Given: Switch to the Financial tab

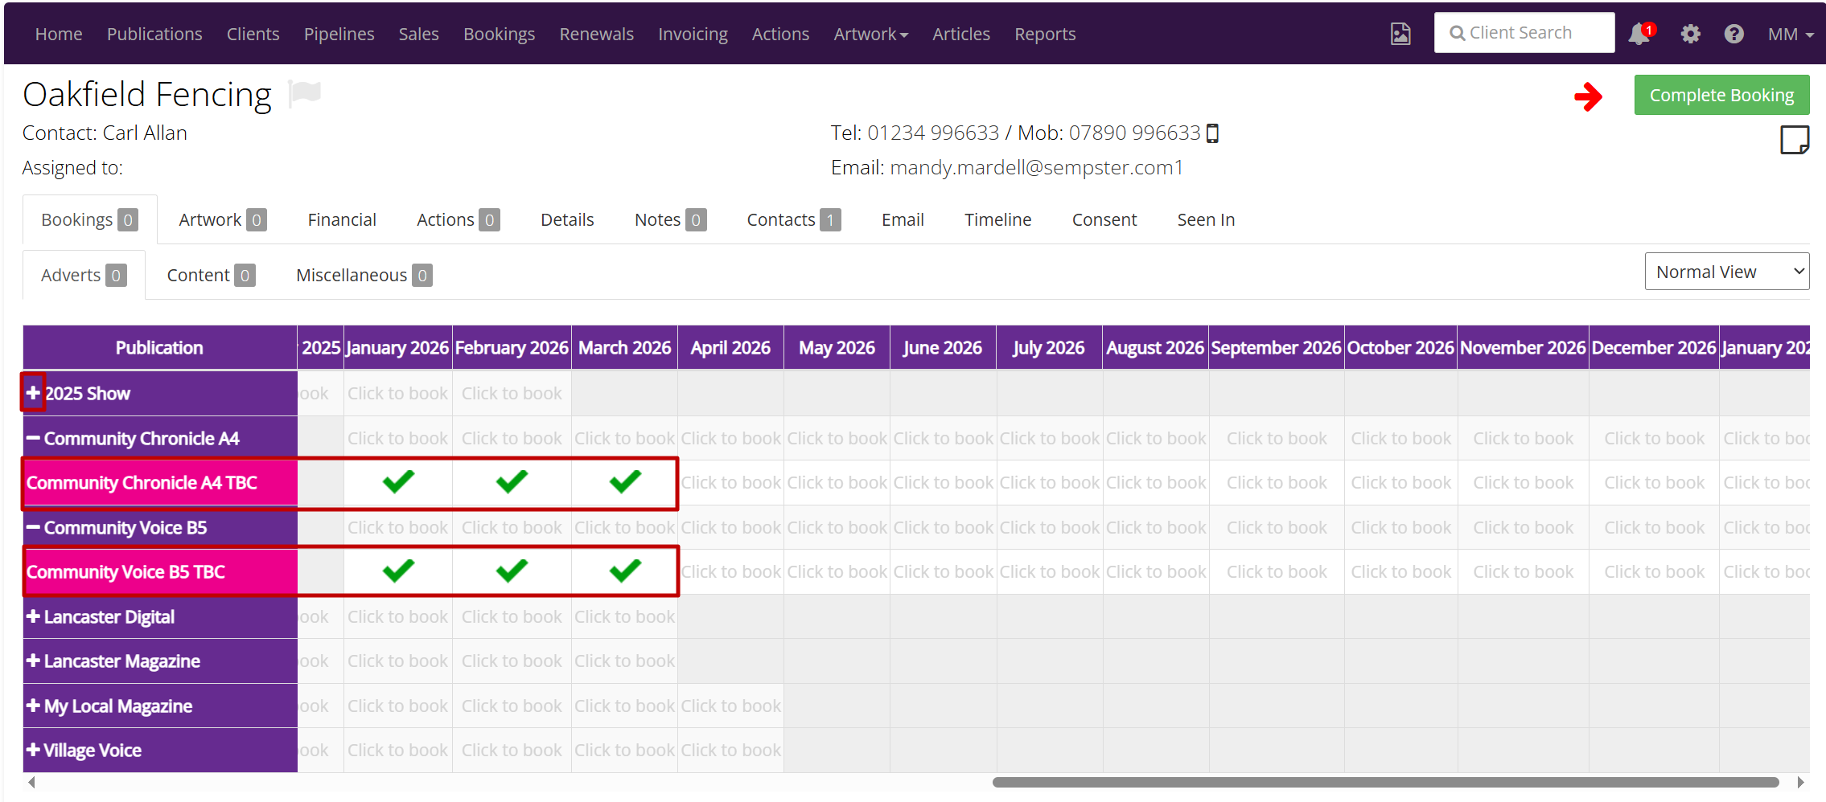Looking at the screenshot, I should [342, 219].
